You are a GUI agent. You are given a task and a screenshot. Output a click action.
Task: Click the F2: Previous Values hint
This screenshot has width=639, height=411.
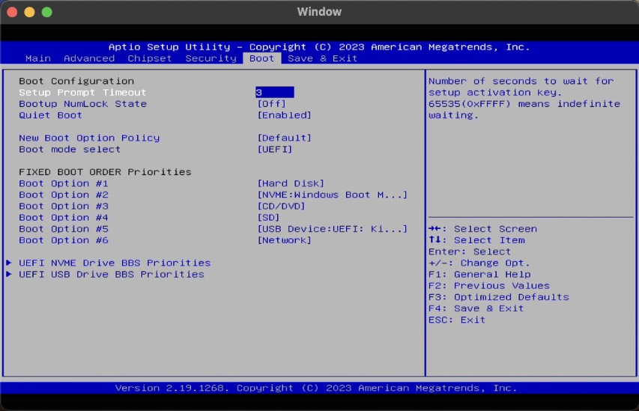(x=489, y=286)
